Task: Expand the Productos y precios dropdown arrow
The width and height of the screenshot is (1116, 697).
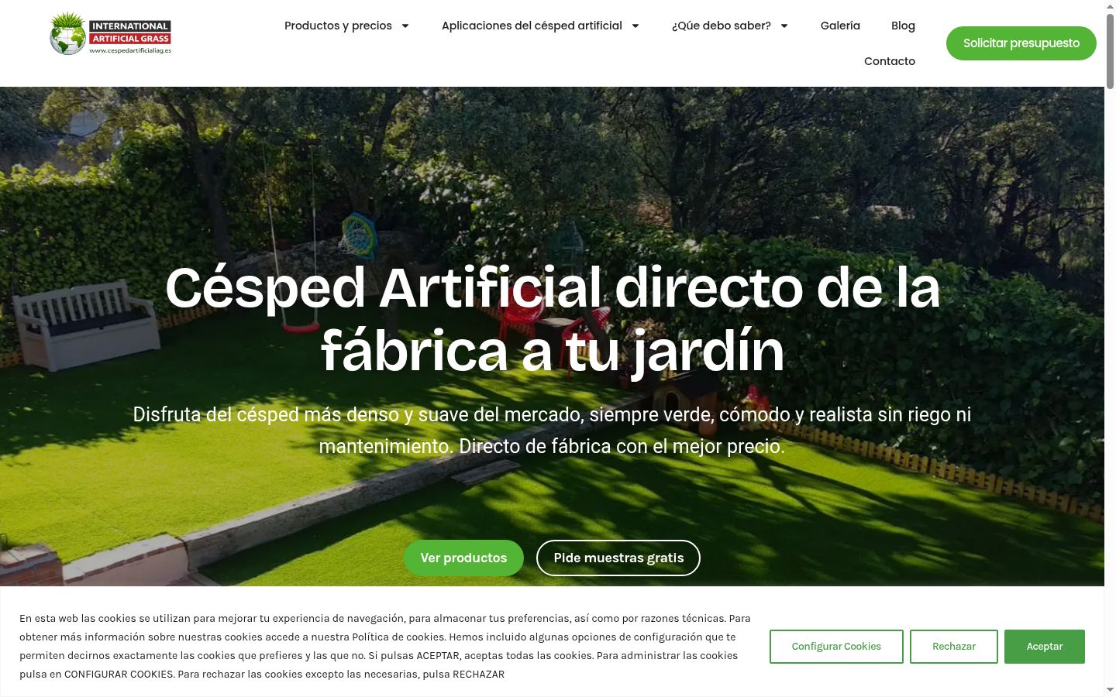Action: coord(405,26)
